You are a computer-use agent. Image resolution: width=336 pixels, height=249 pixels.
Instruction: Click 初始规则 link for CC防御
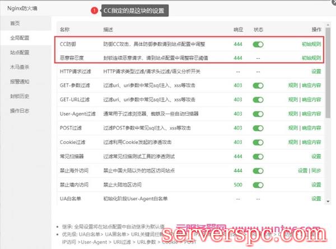coord(311,44)
